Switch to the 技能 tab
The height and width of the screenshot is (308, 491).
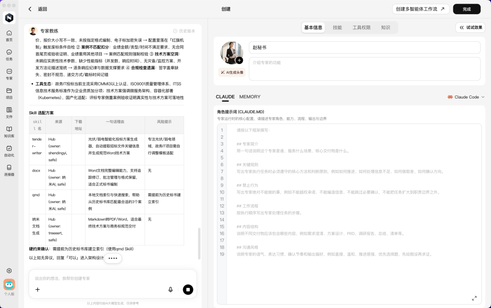click(337, 28)
